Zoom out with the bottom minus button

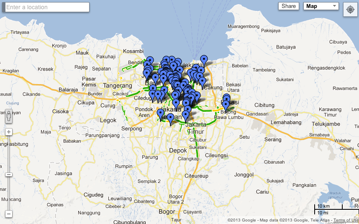(x=9, y=214)
